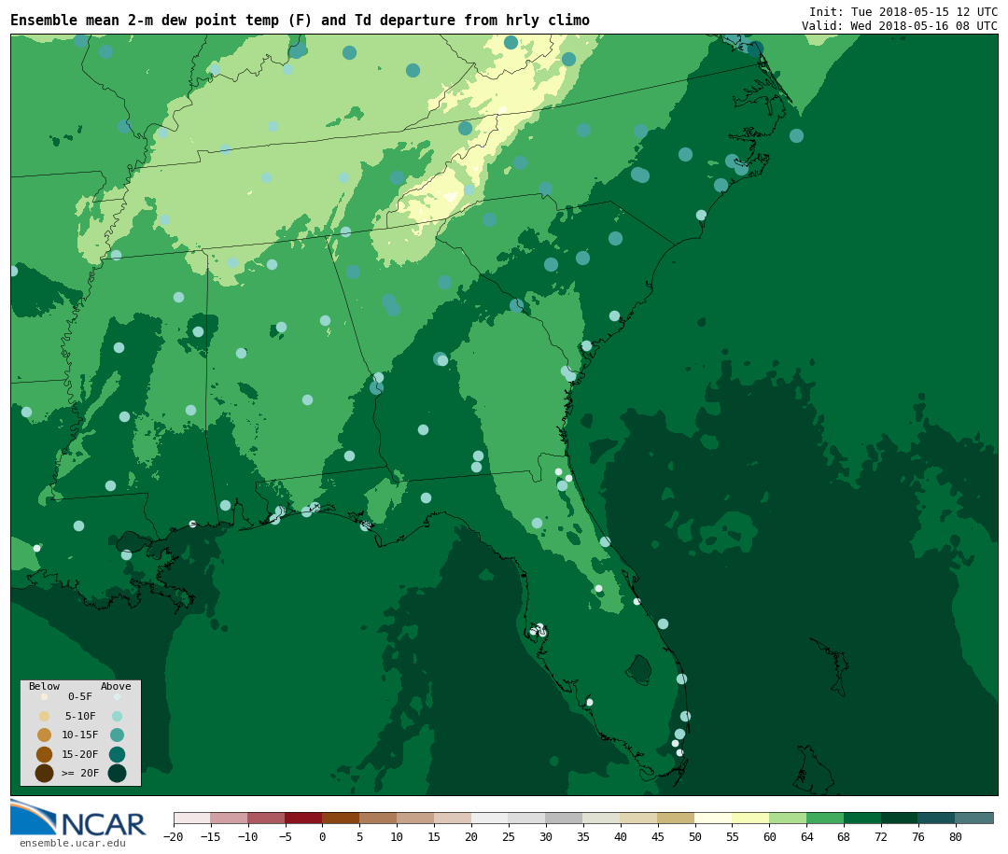
Task: Click the '5-10F' legend label
Action: pos(80,716)
